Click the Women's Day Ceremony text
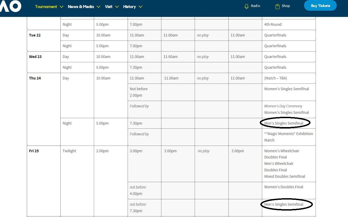Image resolution: width=348 pixels, height=217 pixels. coord(283,106)
